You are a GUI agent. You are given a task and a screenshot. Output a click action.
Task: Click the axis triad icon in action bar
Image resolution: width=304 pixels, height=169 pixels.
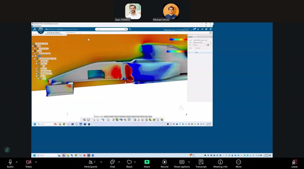click(139, 120)
